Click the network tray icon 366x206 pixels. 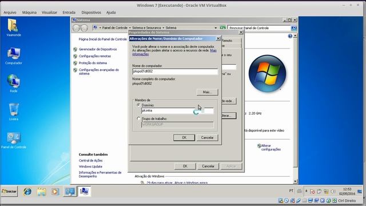pyautogui.click(x=326, y=192)
